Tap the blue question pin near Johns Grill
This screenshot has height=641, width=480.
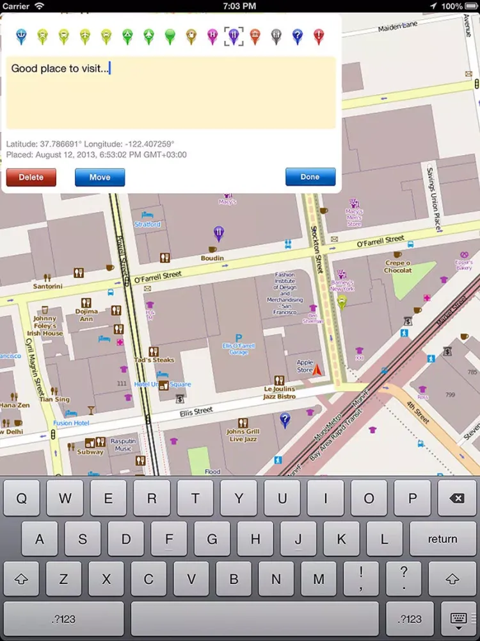point(285,420)
